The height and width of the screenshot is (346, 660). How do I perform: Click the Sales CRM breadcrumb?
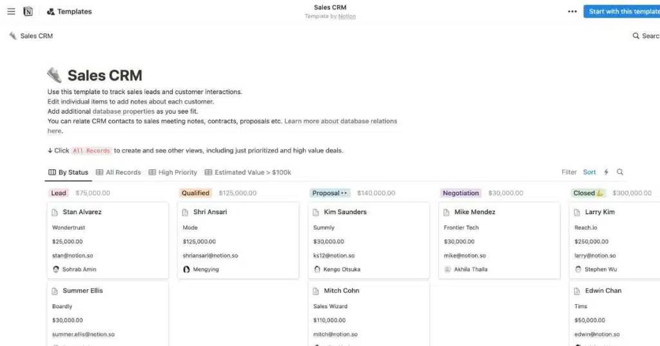[36, 35]
